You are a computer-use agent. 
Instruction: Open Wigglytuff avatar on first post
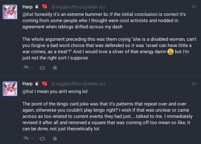click(x=10, y=12)
